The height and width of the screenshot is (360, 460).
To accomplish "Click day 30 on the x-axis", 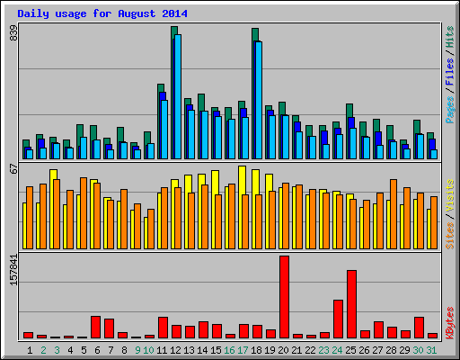I will coord(418,350).
